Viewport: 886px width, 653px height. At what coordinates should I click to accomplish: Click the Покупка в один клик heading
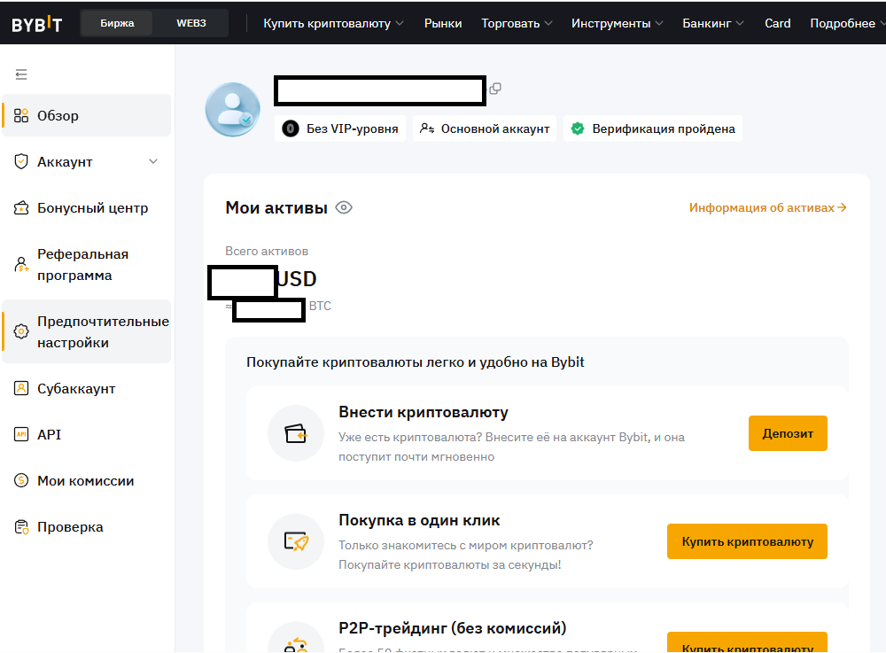[x=419, y=520]
